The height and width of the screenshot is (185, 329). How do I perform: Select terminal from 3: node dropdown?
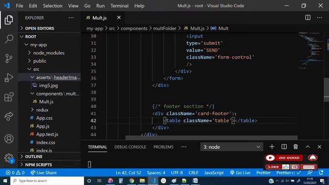coord(232,147)
